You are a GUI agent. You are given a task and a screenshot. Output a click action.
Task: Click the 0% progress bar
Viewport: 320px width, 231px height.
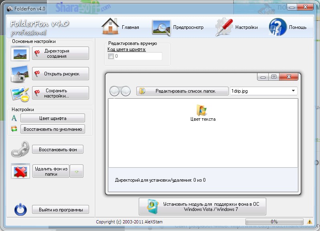274,222
